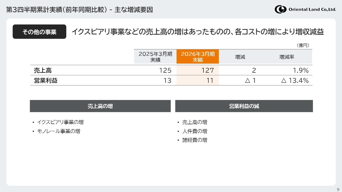Select the 増減 column header
This screenshot has height=192, width=342.
point(240,57)
